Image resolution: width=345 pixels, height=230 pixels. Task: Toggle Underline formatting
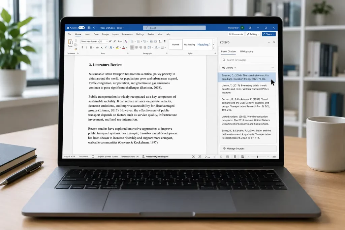coord(91,47)
